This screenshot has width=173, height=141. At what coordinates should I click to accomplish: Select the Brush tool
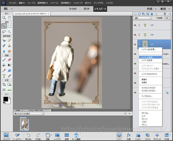click(4, 60)
